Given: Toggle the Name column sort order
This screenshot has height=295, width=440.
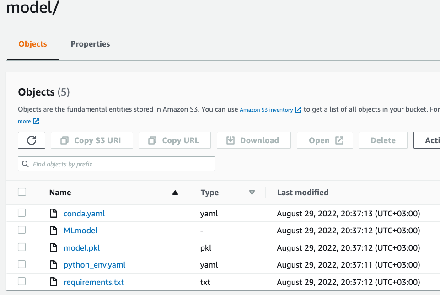Looking at the screenshot, I should 175,193.
